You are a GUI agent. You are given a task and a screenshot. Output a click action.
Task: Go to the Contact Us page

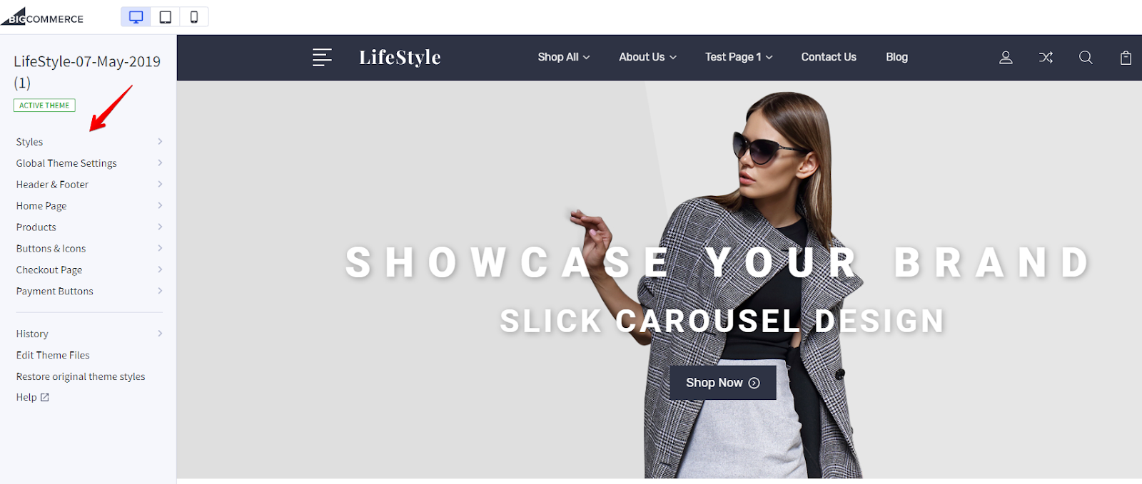coord(829,57)
